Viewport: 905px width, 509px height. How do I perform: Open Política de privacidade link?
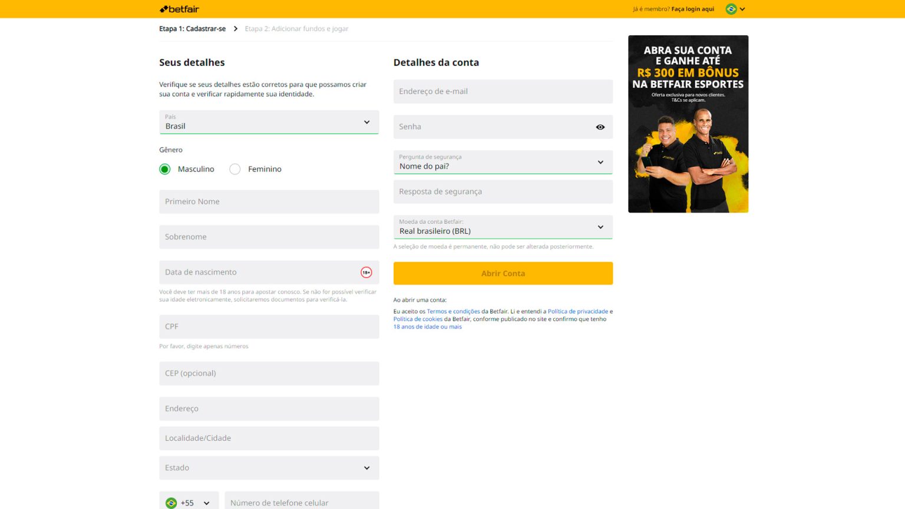click(578, 311)
